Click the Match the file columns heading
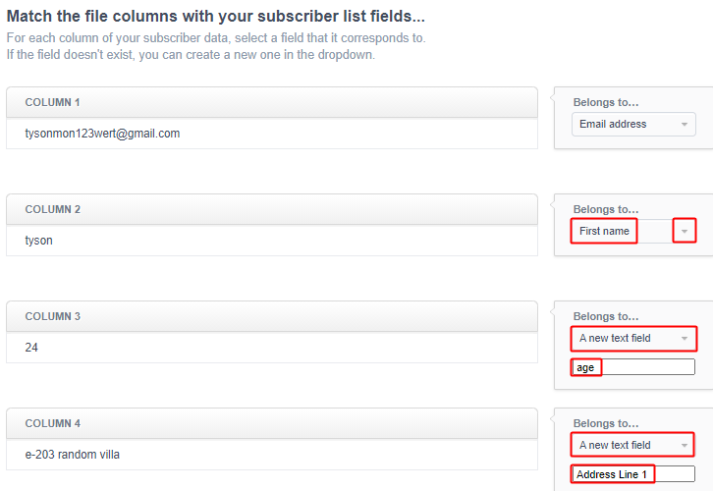This screenshot has height=491, width=713. 215,17
